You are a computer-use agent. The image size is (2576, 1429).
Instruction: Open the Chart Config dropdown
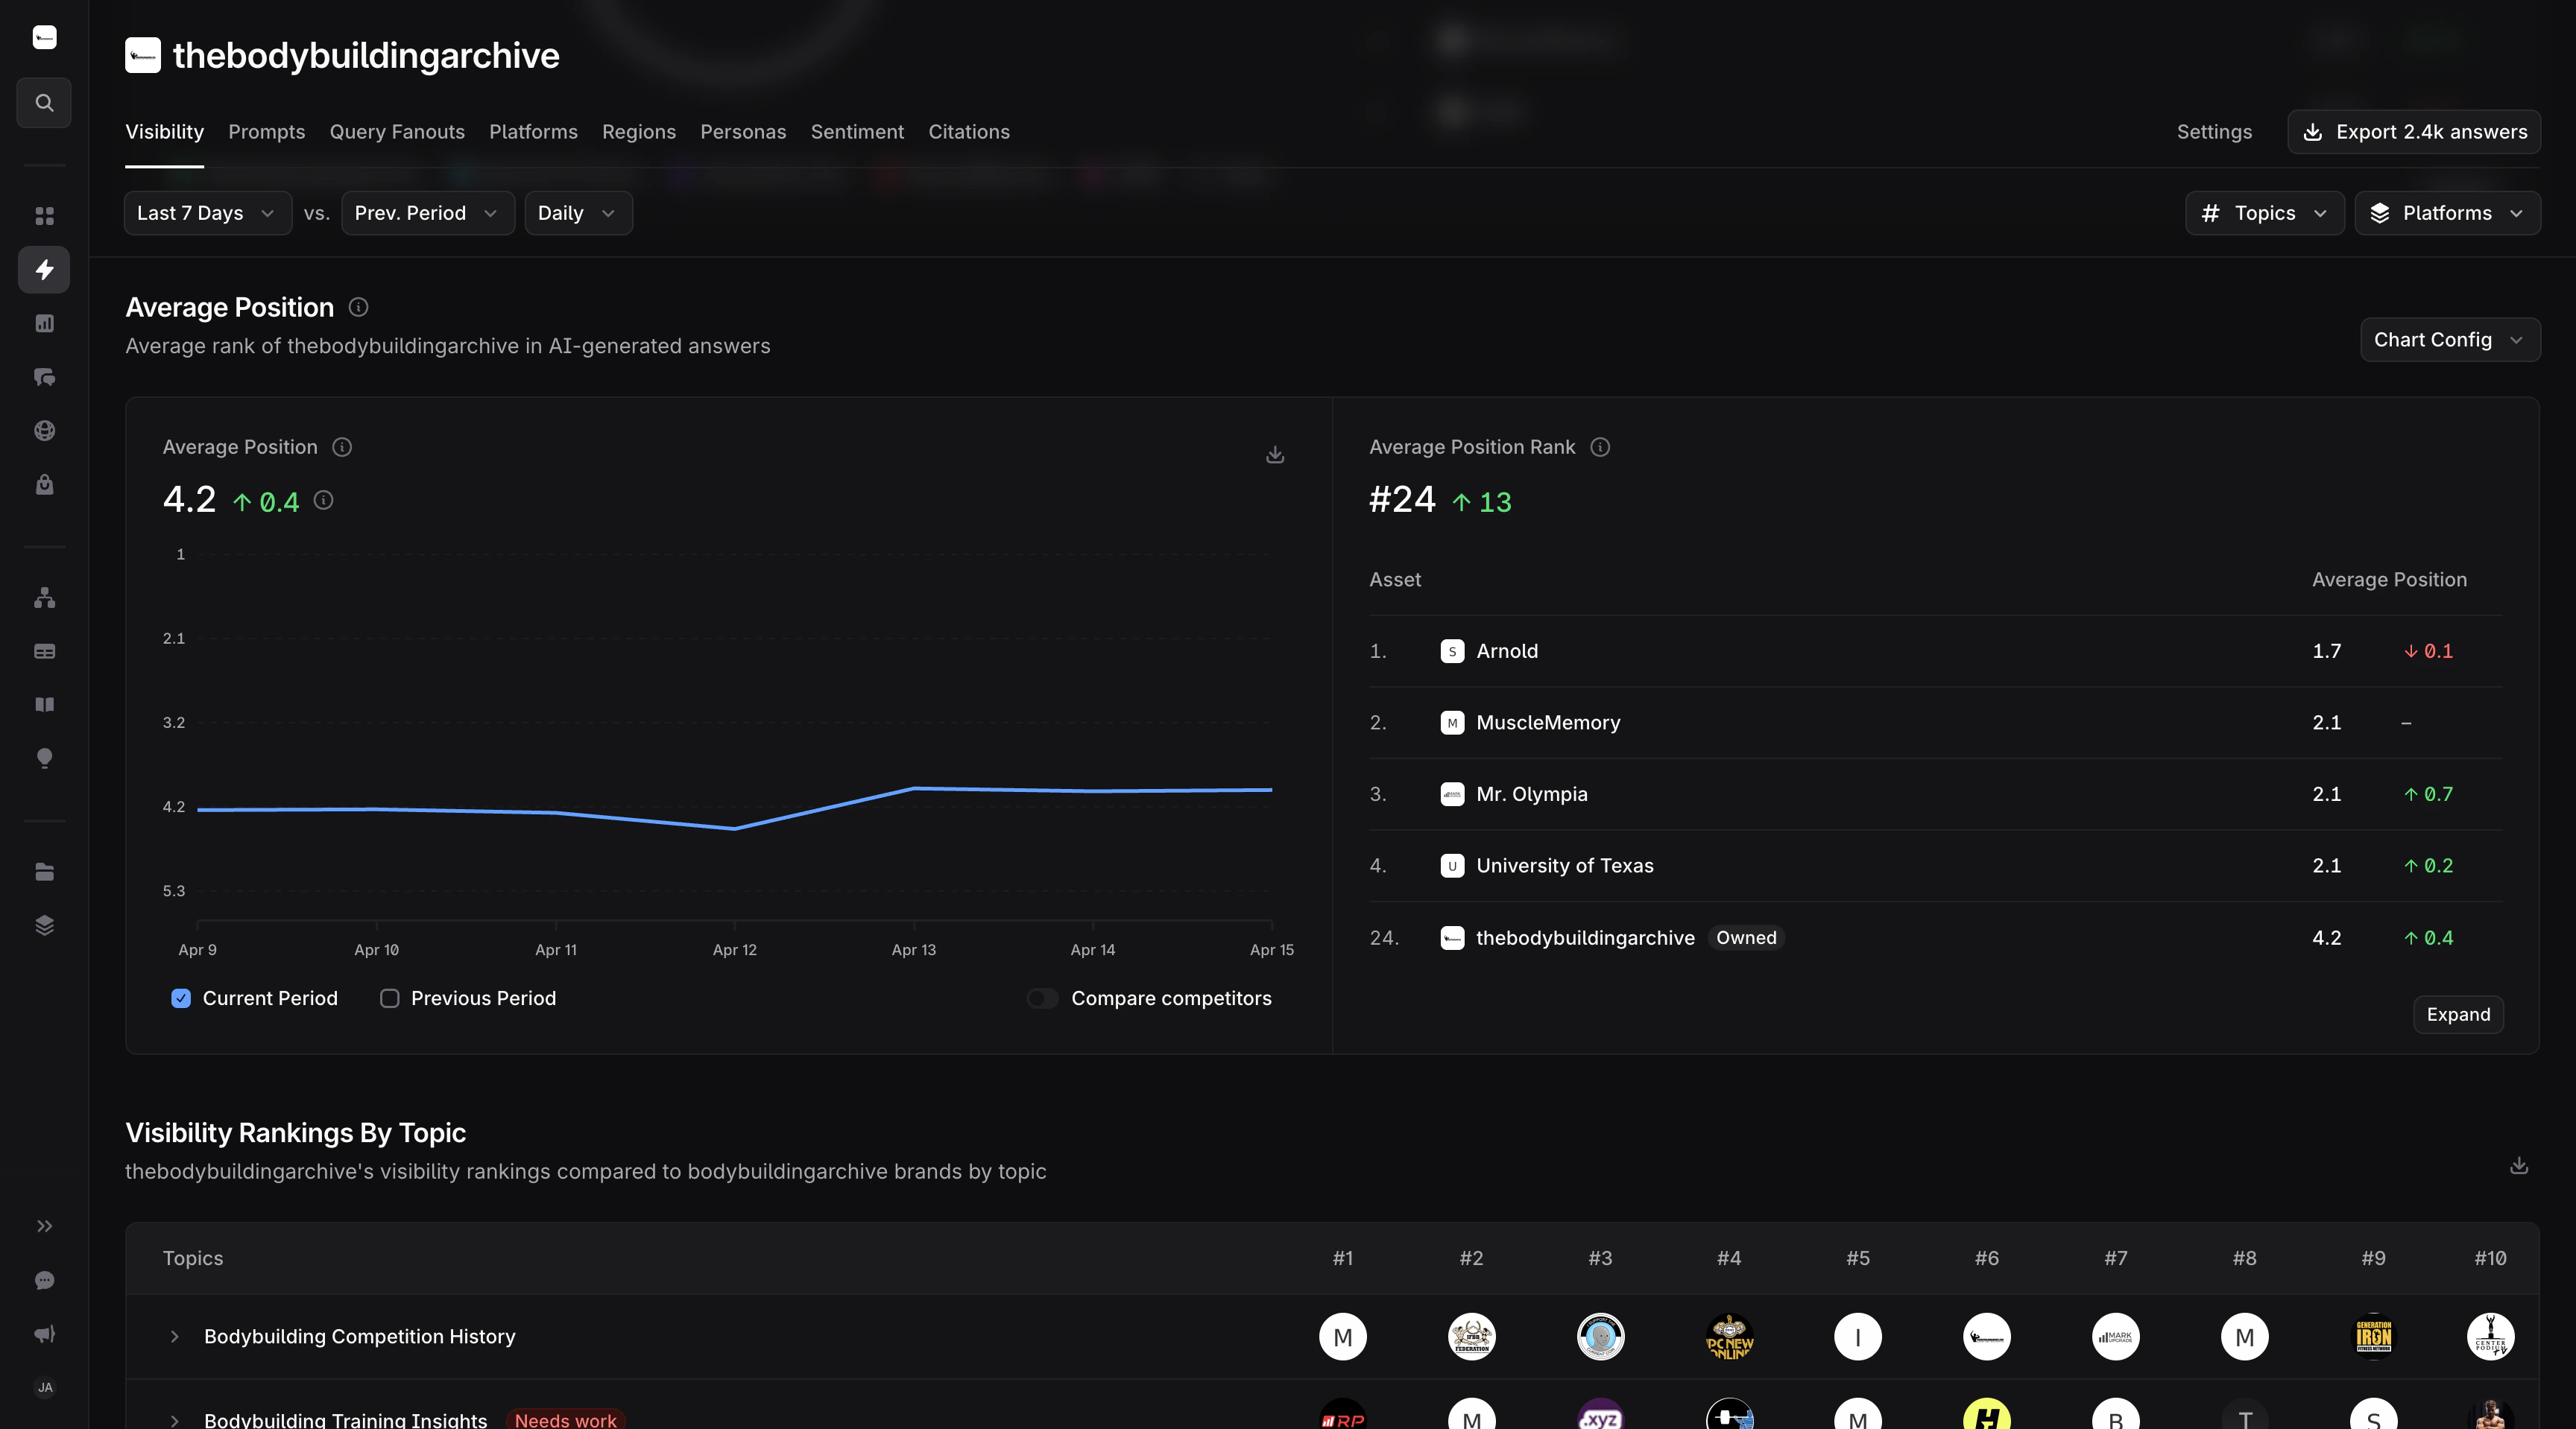click(2450, 340)
